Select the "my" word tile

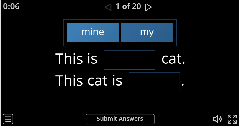coord(147,33)
